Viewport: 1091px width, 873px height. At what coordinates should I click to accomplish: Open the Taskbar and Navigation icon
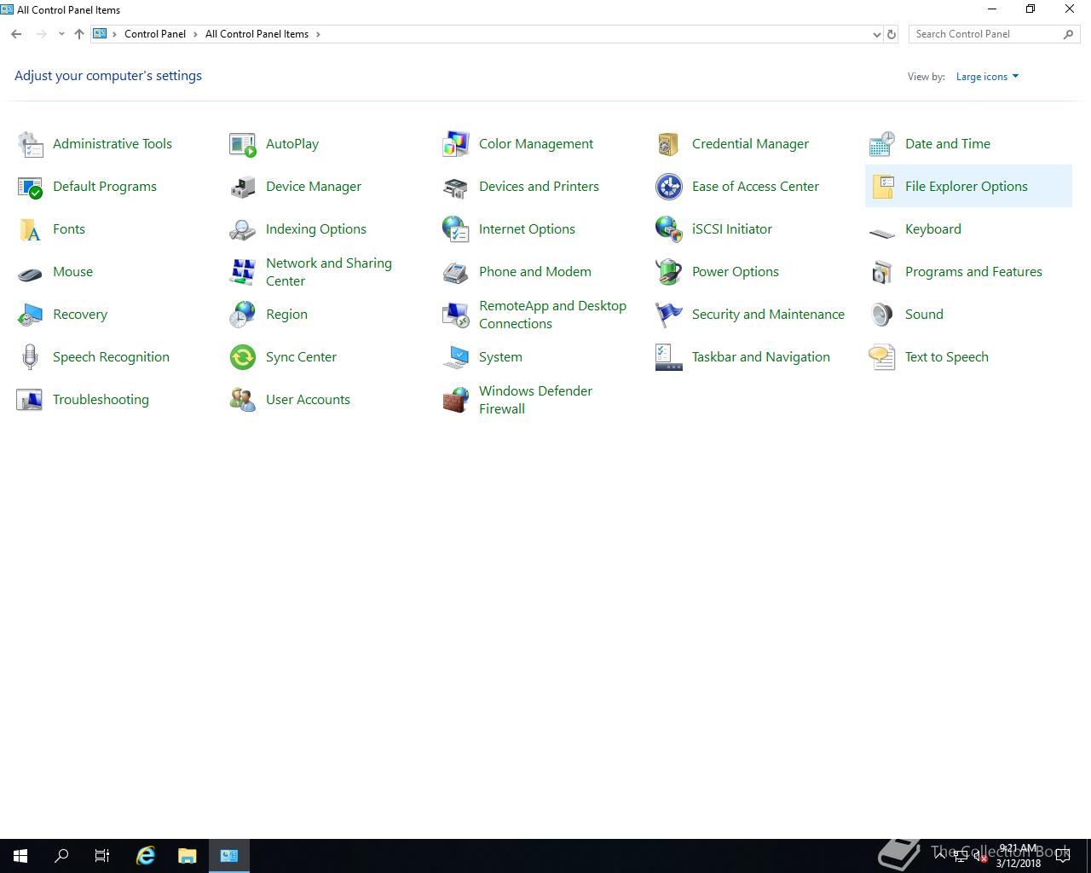pyautogui.click(x=669, y=357)
